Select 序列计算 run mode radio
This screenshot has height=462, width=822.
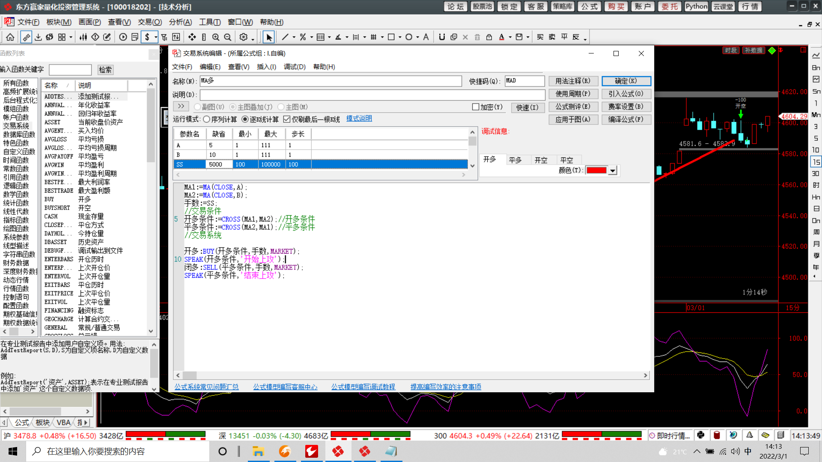tap(207, 119)
